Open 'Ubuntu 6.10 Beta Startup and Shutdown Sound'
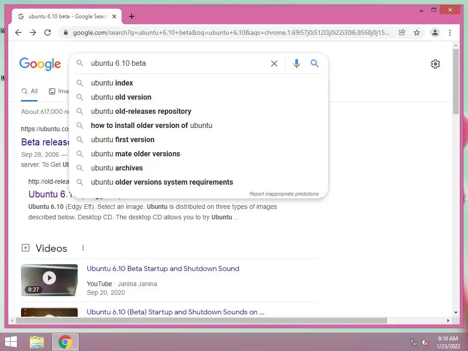This screenshot has height=351, width=468. [163, 269]
